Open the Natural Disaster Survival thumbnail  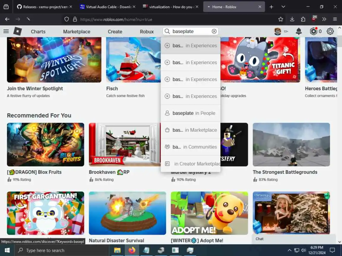(x=127, y=213)
